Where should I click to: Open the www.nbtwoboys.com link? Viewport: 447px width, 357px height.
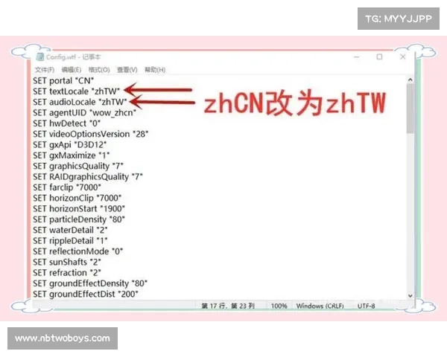pyautogui.click(x=63, y=338)
